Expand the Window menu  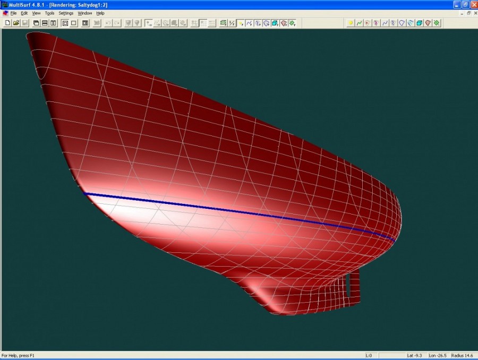point(84,13)
